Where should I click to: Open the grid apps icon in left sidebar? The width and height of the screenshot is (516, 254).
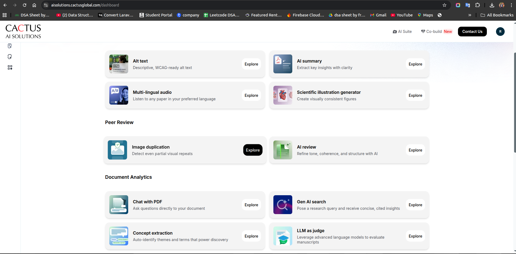point(10,67)
